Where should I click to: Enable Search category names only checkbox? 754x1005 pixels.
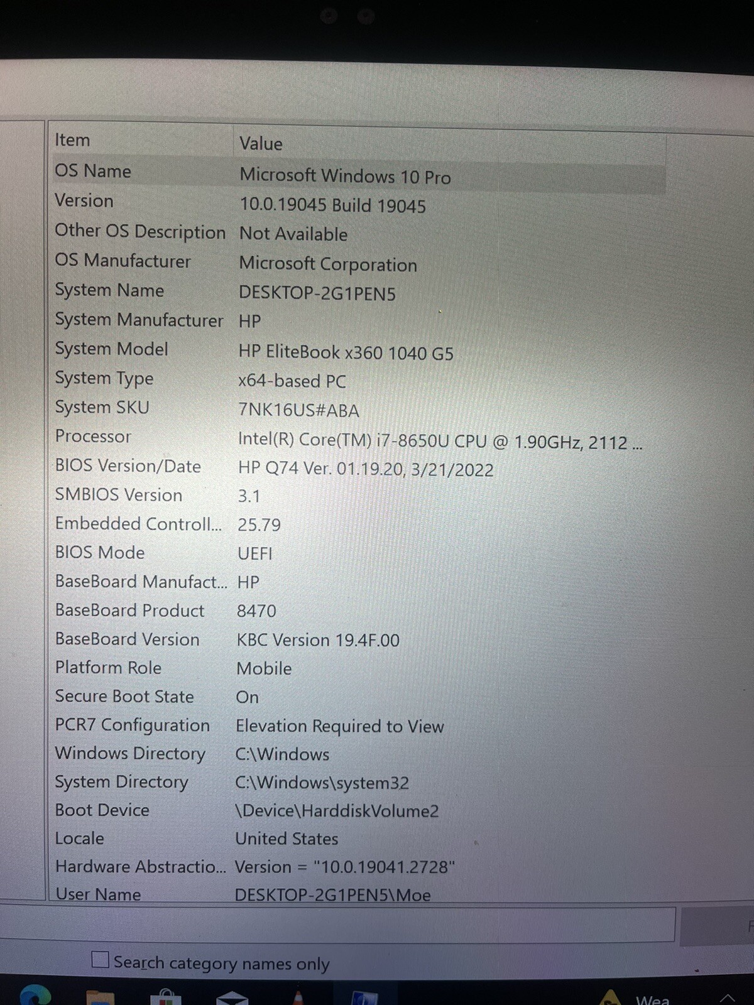click(x=100, y=960)
